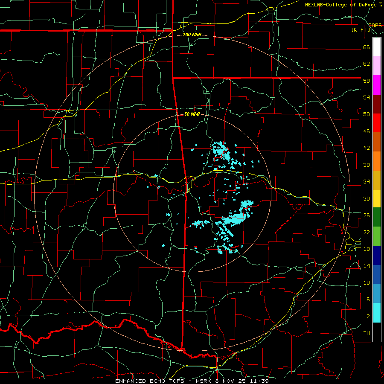Click the "50 NMI" range ring label

point(192,114)
